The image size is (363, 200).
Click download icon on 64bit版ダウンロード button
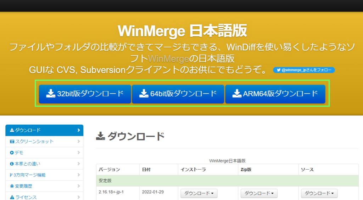[x=144, y=94]
